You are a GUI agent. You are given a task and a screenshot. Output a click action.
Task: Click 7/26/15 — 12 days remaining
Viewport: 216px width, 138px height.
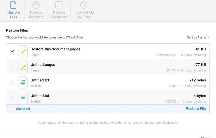pyautogui.click(x=186, y=102)
